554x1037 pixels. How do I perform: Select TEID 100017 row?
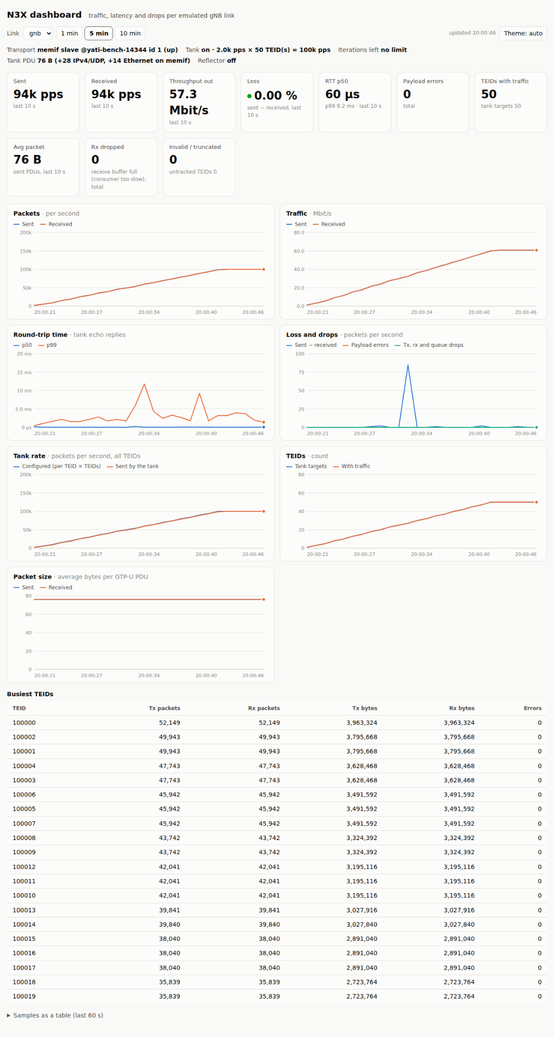tap(277, 968)
